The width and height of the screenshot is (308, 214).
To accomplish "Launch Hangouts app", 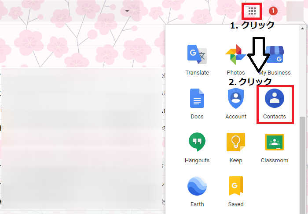I will [197, 147].
